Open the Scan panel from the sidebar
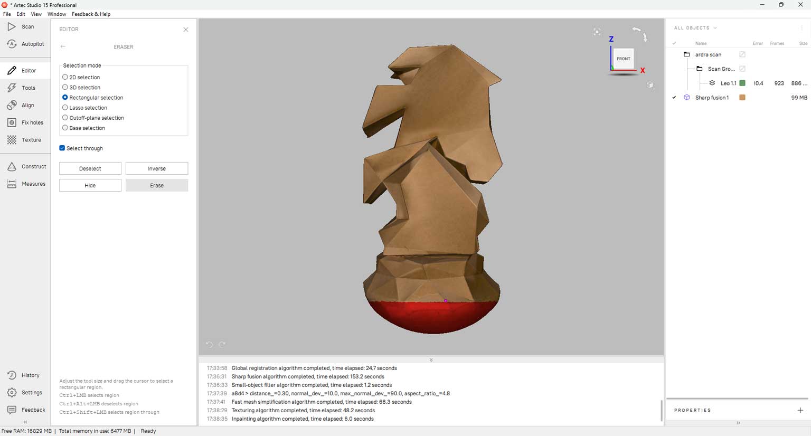This screenshot has width=811, height=436. tap(21, 26)
